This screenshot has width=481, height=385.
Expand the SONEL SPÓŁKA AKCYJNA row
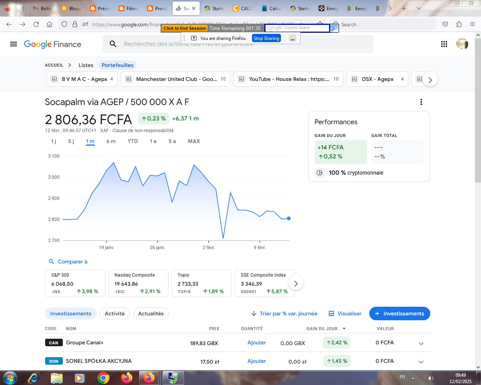click(421, 362)
